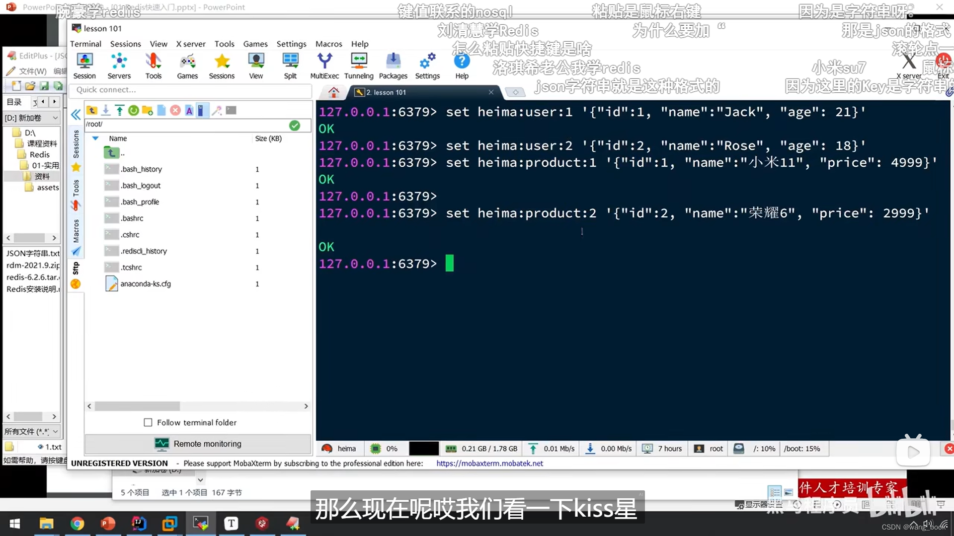The width and height of the screenshot is (954, 536).
Task: Click the red delete icon in sftp toolbar
Action: point(175,110)
